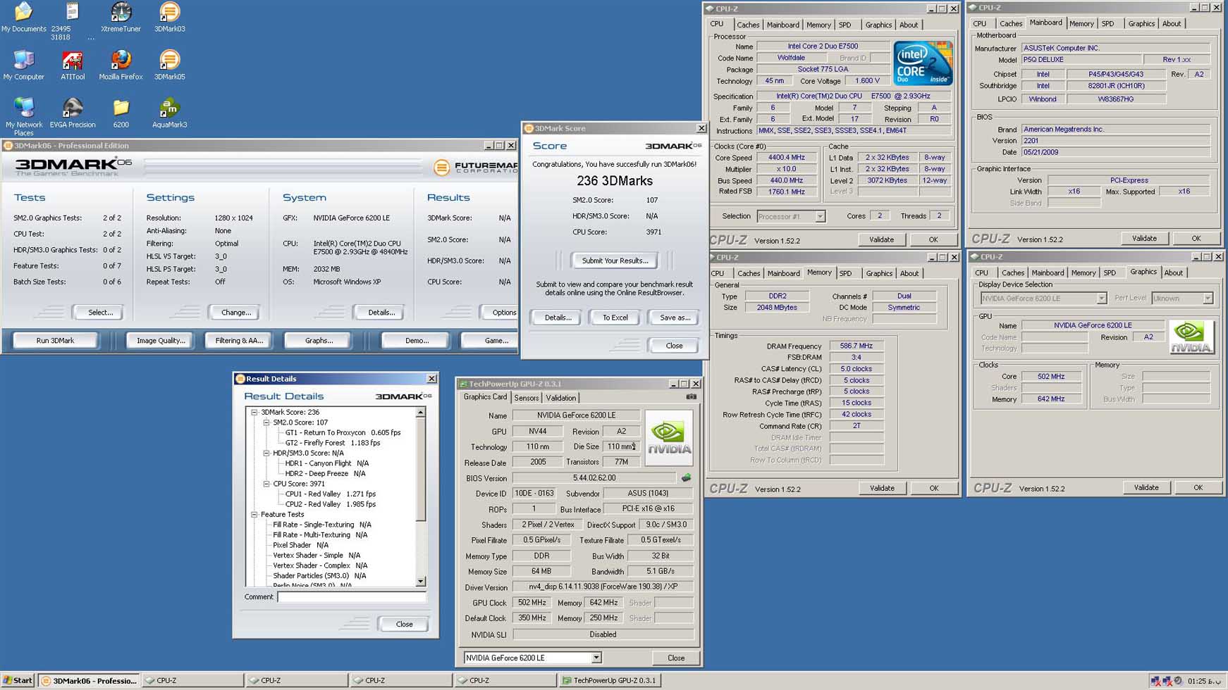
Task: Open My Network Places icon
Action: (x=23, y=116)
